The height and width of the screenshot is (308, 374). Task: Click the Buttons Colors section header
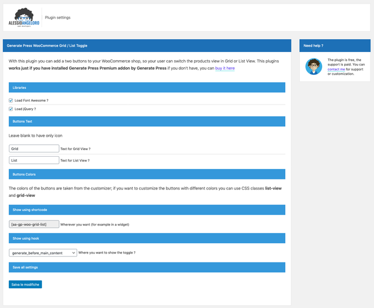(x=147, y=174)
